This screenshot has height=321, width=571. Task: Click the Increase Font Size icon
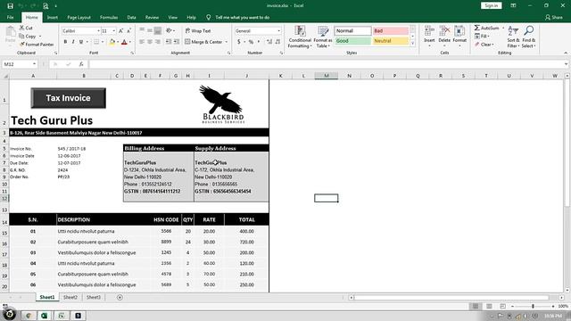tap(121, 31)
